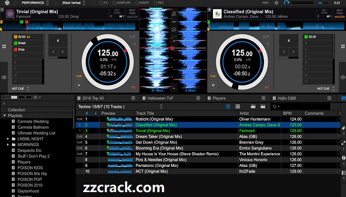Open deck 2 HOT CUE mode dropdown

point(326,88)
